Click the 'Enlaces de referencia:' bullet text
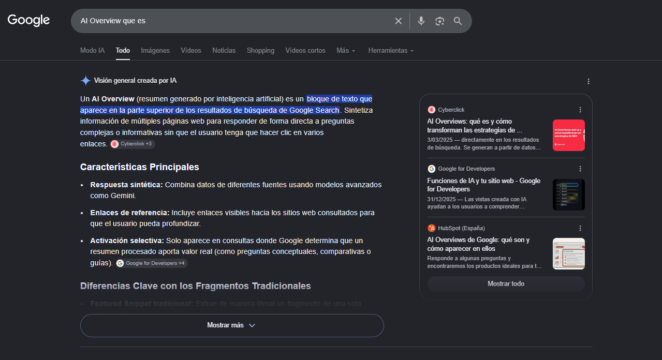The width and height of the screenshot is (662, 360). [130, 213]
